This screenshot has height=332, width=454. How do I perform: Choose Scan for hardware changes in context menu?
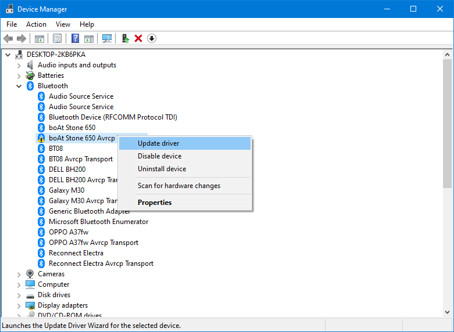(x=185, y=186)
